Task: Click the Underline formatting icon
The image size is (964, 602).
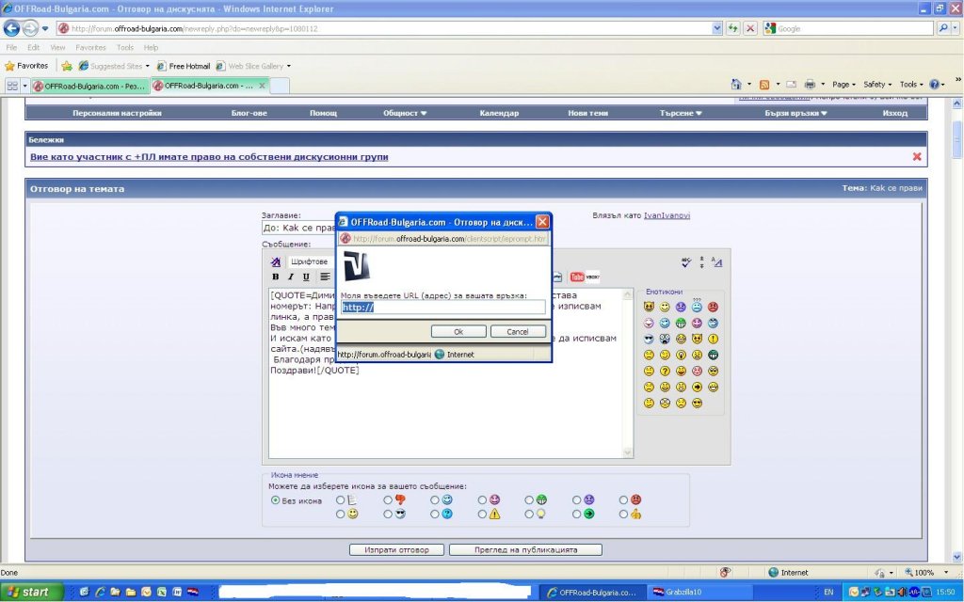Action: [x=306, y=277]
